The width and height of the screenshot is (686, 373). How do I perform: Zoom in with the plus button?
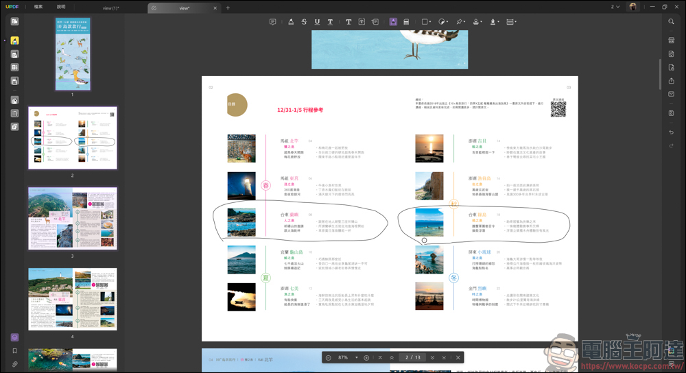point(366,358)
